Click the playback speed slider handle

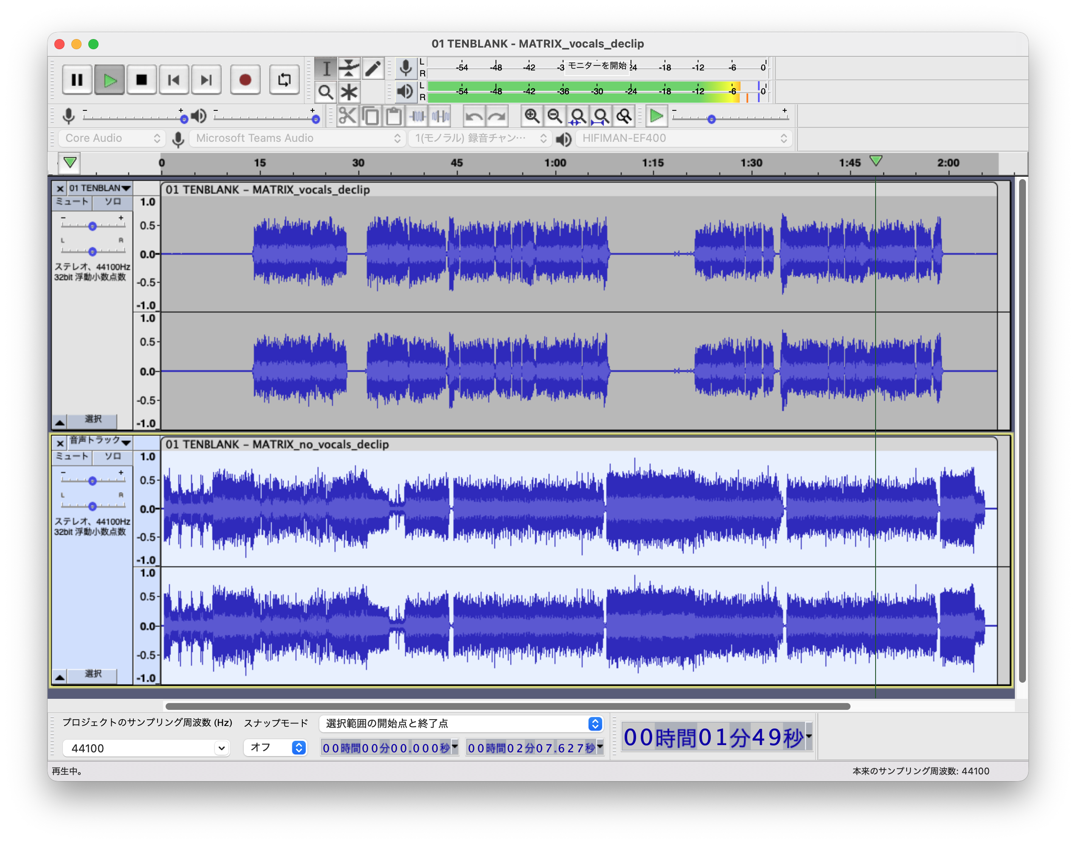[x=711, y=119]
